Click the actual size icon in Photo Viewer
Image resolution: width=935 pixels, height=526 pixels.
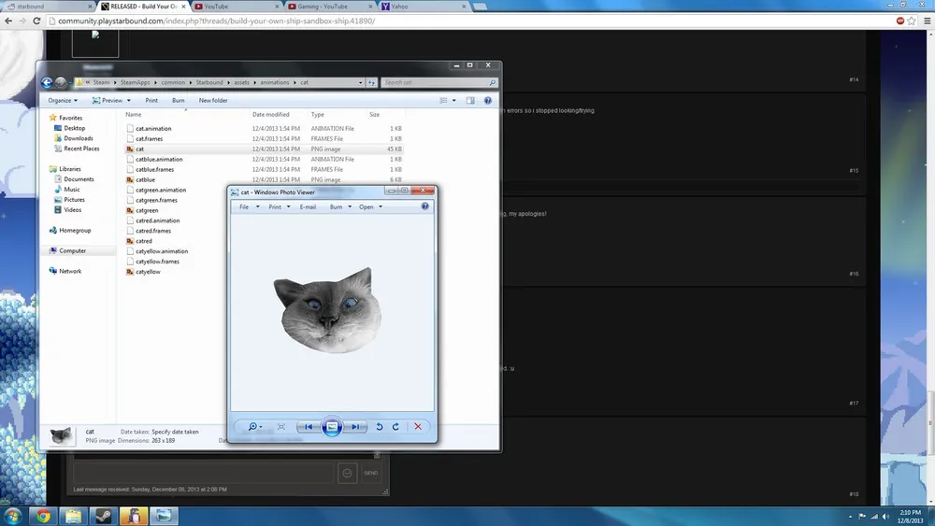coord(280,426)
